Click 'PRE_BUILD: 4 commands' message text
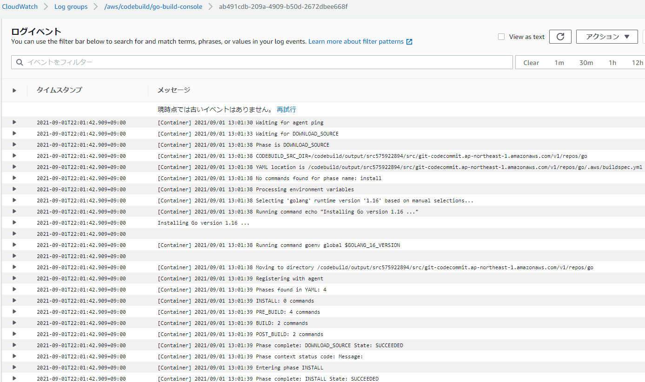 (239, 312)
